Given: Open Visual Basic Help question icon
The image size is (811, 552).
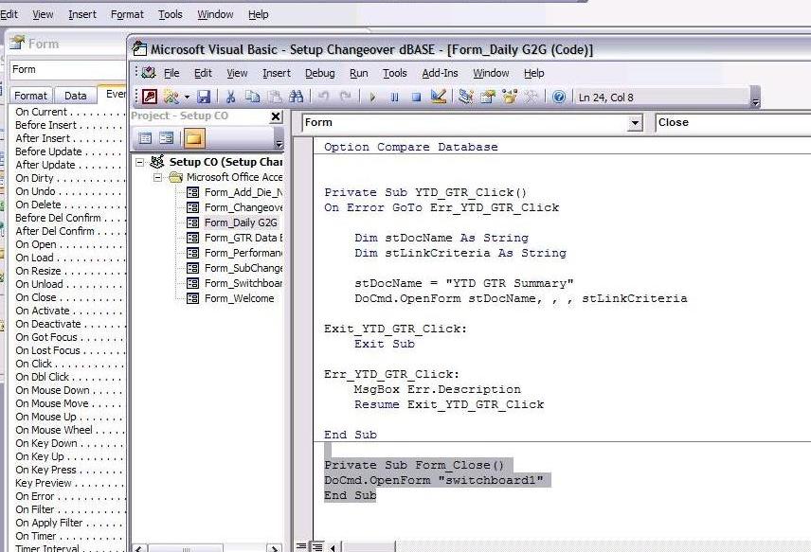Looking at the screenshot, I should coord(559,97).
